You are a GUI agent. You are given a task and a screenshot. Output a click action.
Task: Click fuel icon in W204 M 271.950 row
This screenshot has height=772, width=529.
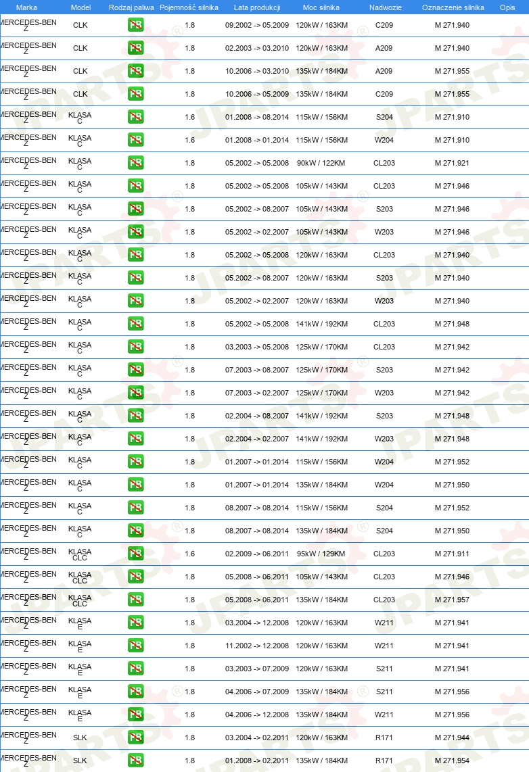(135, 485)
